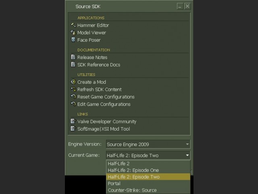The height and width of the screenshot is (194, 258).
Task: Open SoftImage|XSI Mod Tool text link
Action: click(x=104, y=129)
